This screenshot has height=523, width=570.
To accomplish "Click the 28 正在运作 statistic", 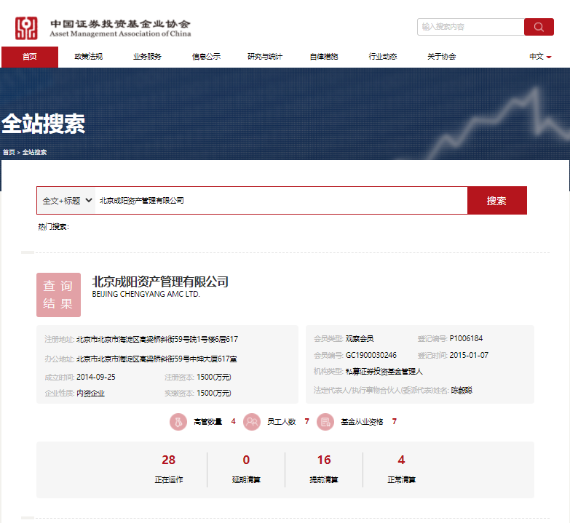I will pyautogui.click(x=169, y=469).
